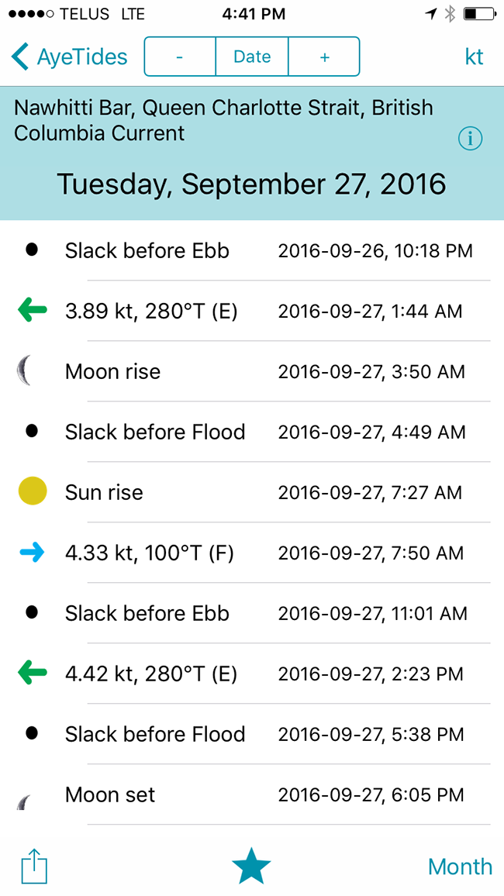Screen dimensions: 504x896
Task: Tap the share icon
Action: 34,867
